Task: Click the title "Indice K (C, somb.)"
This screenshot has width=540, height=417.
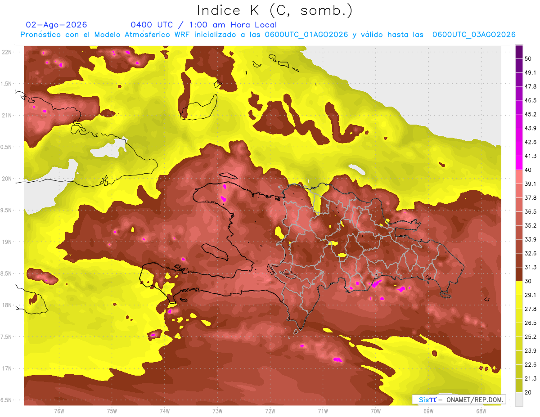Action: pyautogui.click(x=275, y=11)
